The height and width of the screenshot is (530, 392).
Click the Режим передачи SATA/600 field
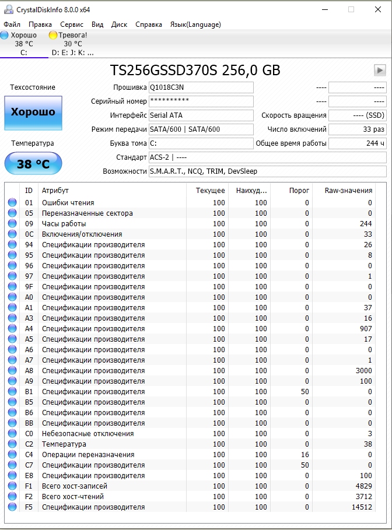pos(201,129)
